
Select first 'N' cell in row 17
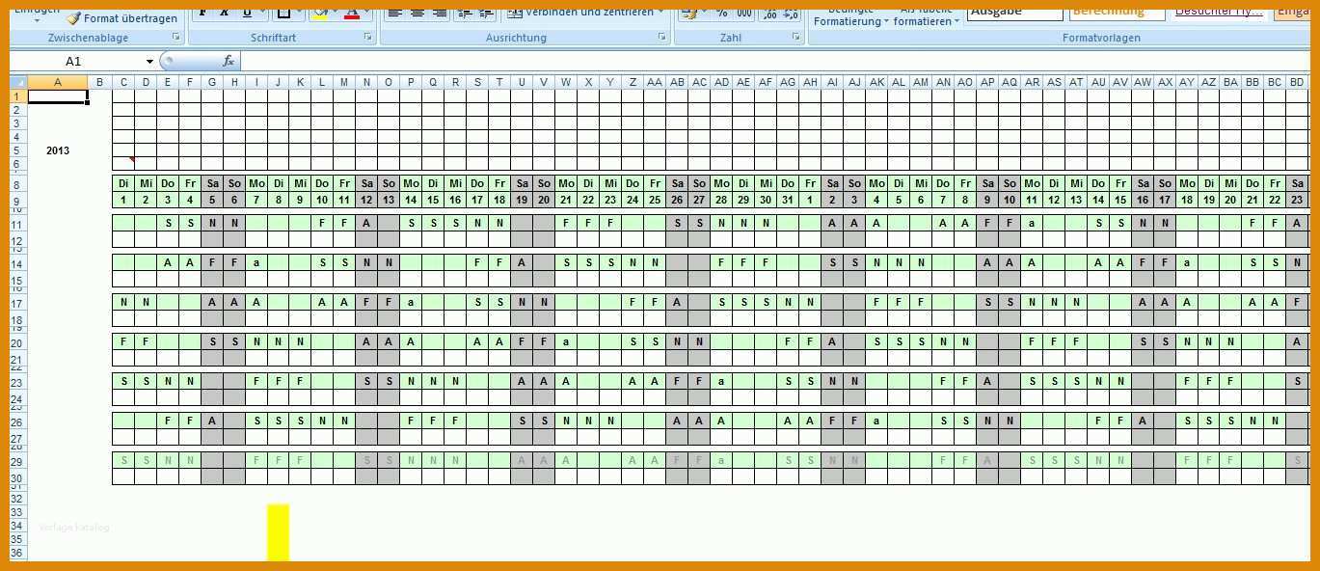[x=123, y=302]
